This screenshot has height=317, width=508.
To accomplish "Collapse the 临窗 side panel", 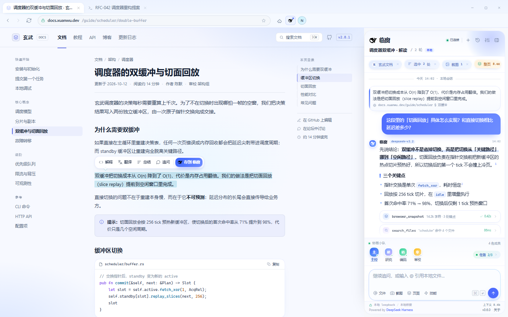I will 497,40.
